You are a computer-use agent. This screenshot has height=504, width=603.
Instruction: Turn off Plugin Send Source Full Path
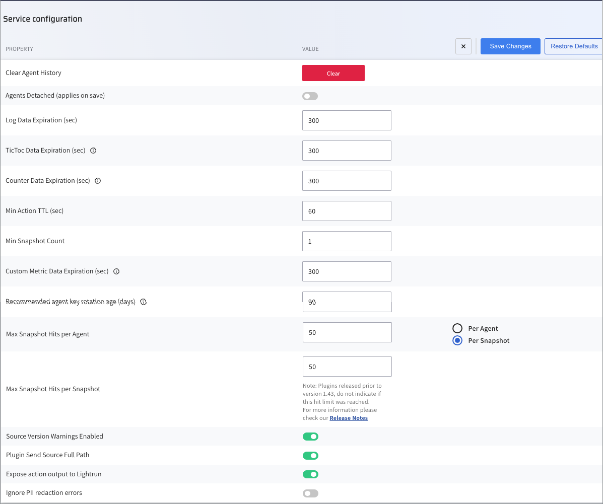coord(310,456)
